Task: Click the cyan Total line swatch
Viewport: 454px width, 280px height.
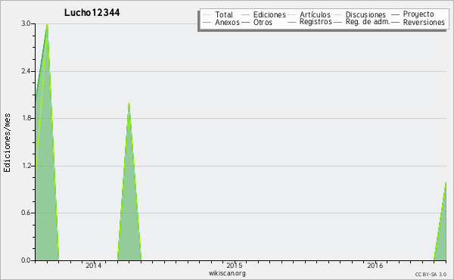Action: pos(207,15)
